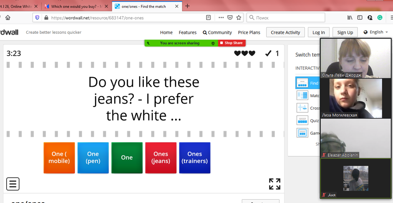
Task: Click the Create Activity button
Action: 285,33
